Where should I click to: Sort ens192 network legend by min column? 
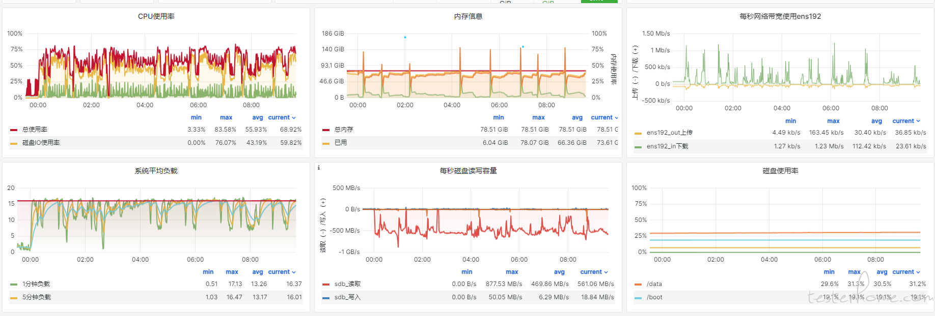(x=790, y=121)
